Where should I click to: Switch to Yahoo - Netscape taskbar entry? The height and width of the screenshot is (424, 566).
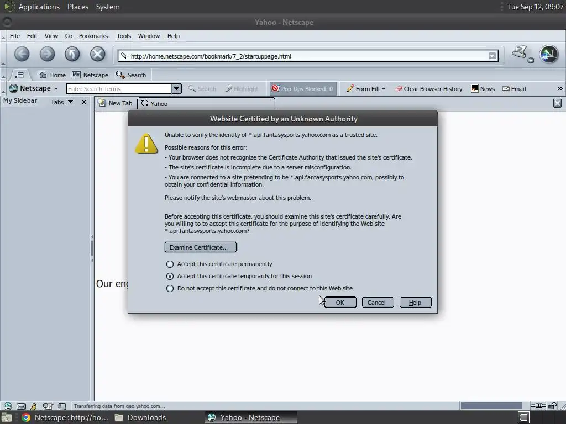tap(251, 417)
